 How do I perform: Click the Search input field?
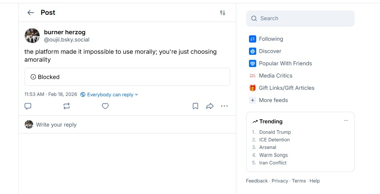coord(300,18)
